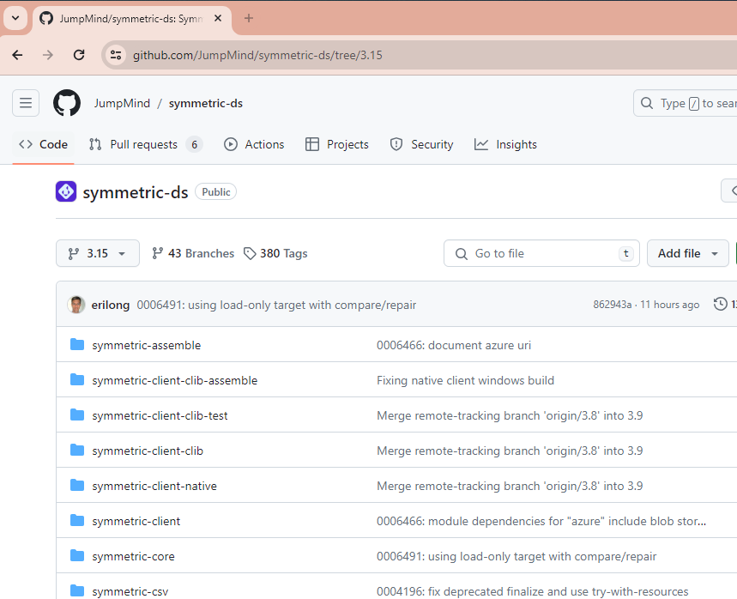Click latest commit message 0006491 in header row
This screenshot has height=599, width=737.
coord(276,305)
